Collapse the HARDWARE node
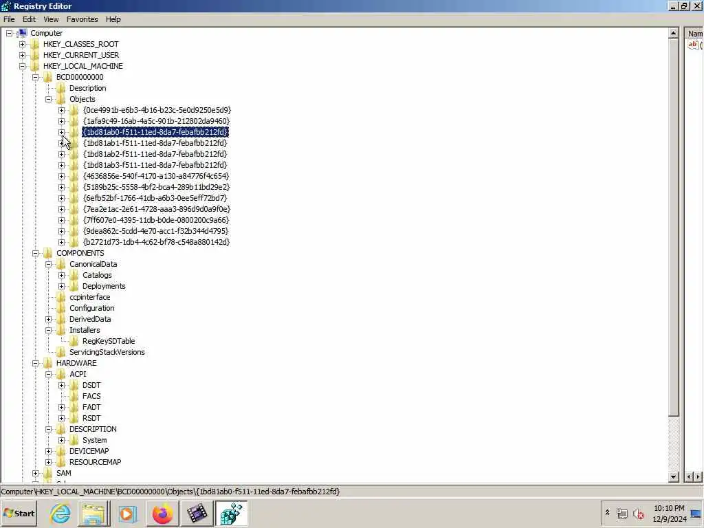 (x=36, y=363)
